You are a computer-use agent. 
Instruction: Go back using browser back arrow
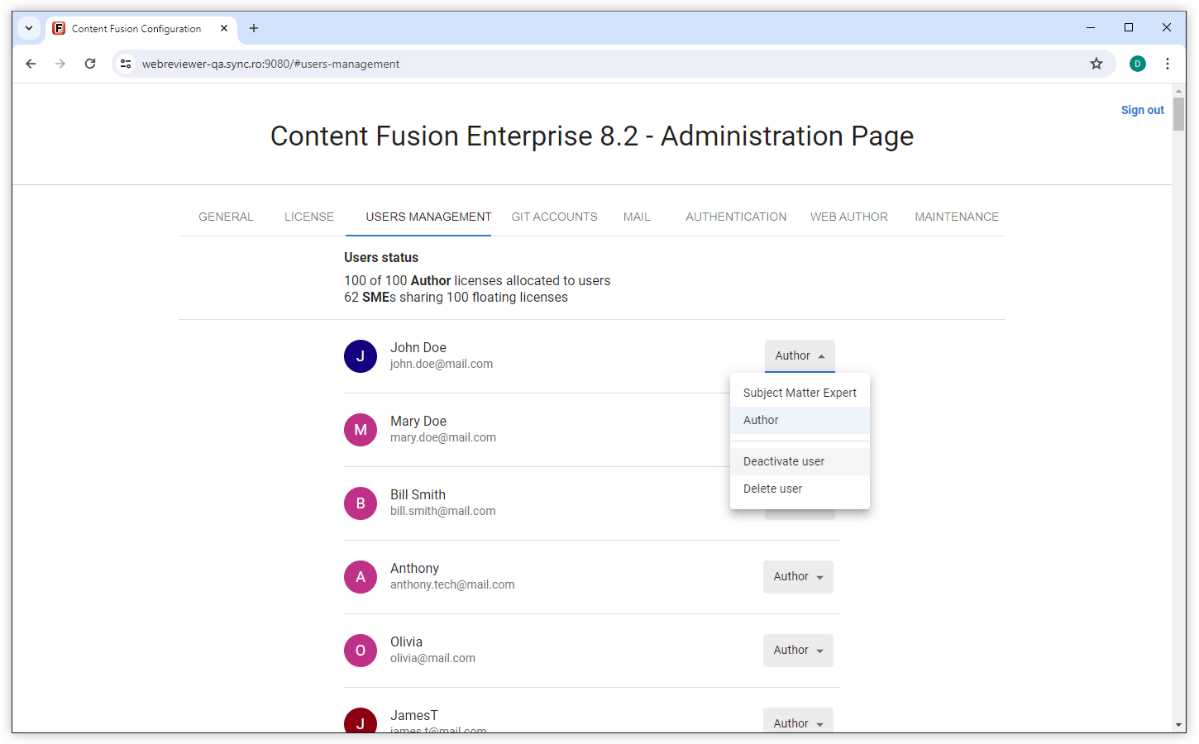click(x=31, y=64)
